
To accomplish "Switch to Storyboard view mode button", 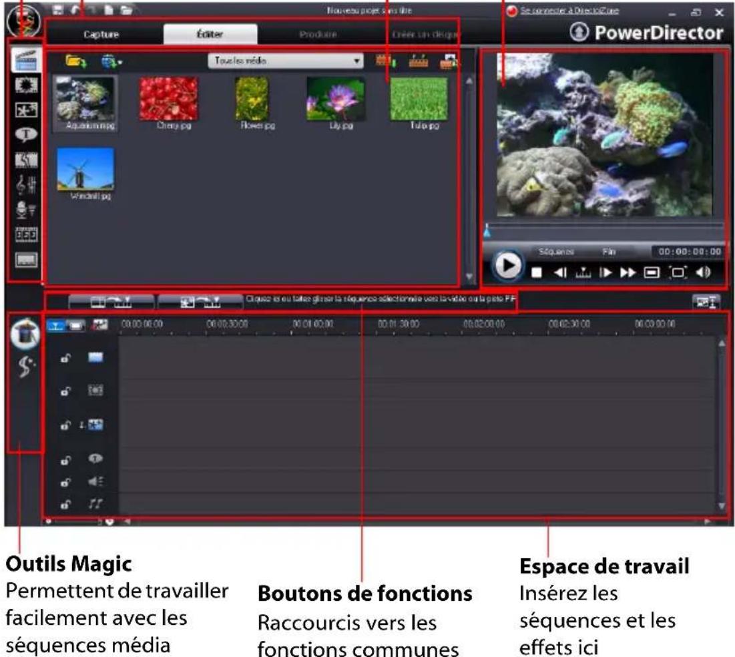I will [75, 325].
